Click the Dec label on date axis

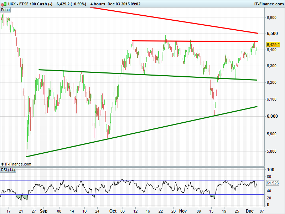[x=250, y=211]
